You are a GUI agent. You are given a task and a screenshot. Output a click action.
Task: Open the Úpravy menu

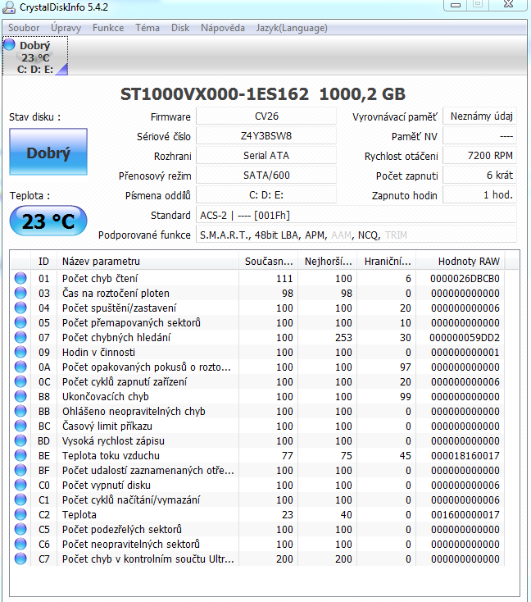[66, 28]
